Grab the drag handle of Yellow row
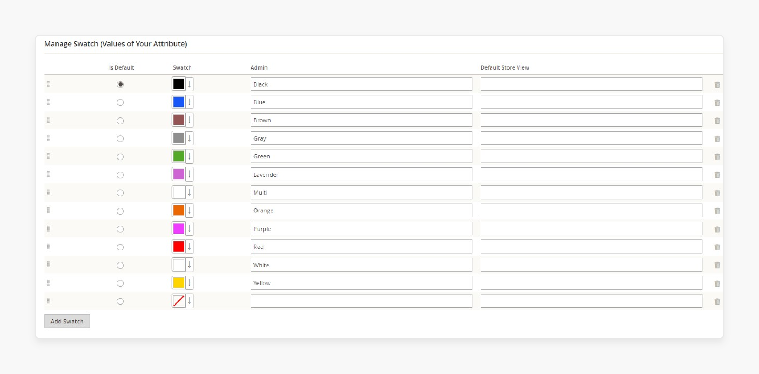Screen dimensions: 759x374 (x=49, y=282)
